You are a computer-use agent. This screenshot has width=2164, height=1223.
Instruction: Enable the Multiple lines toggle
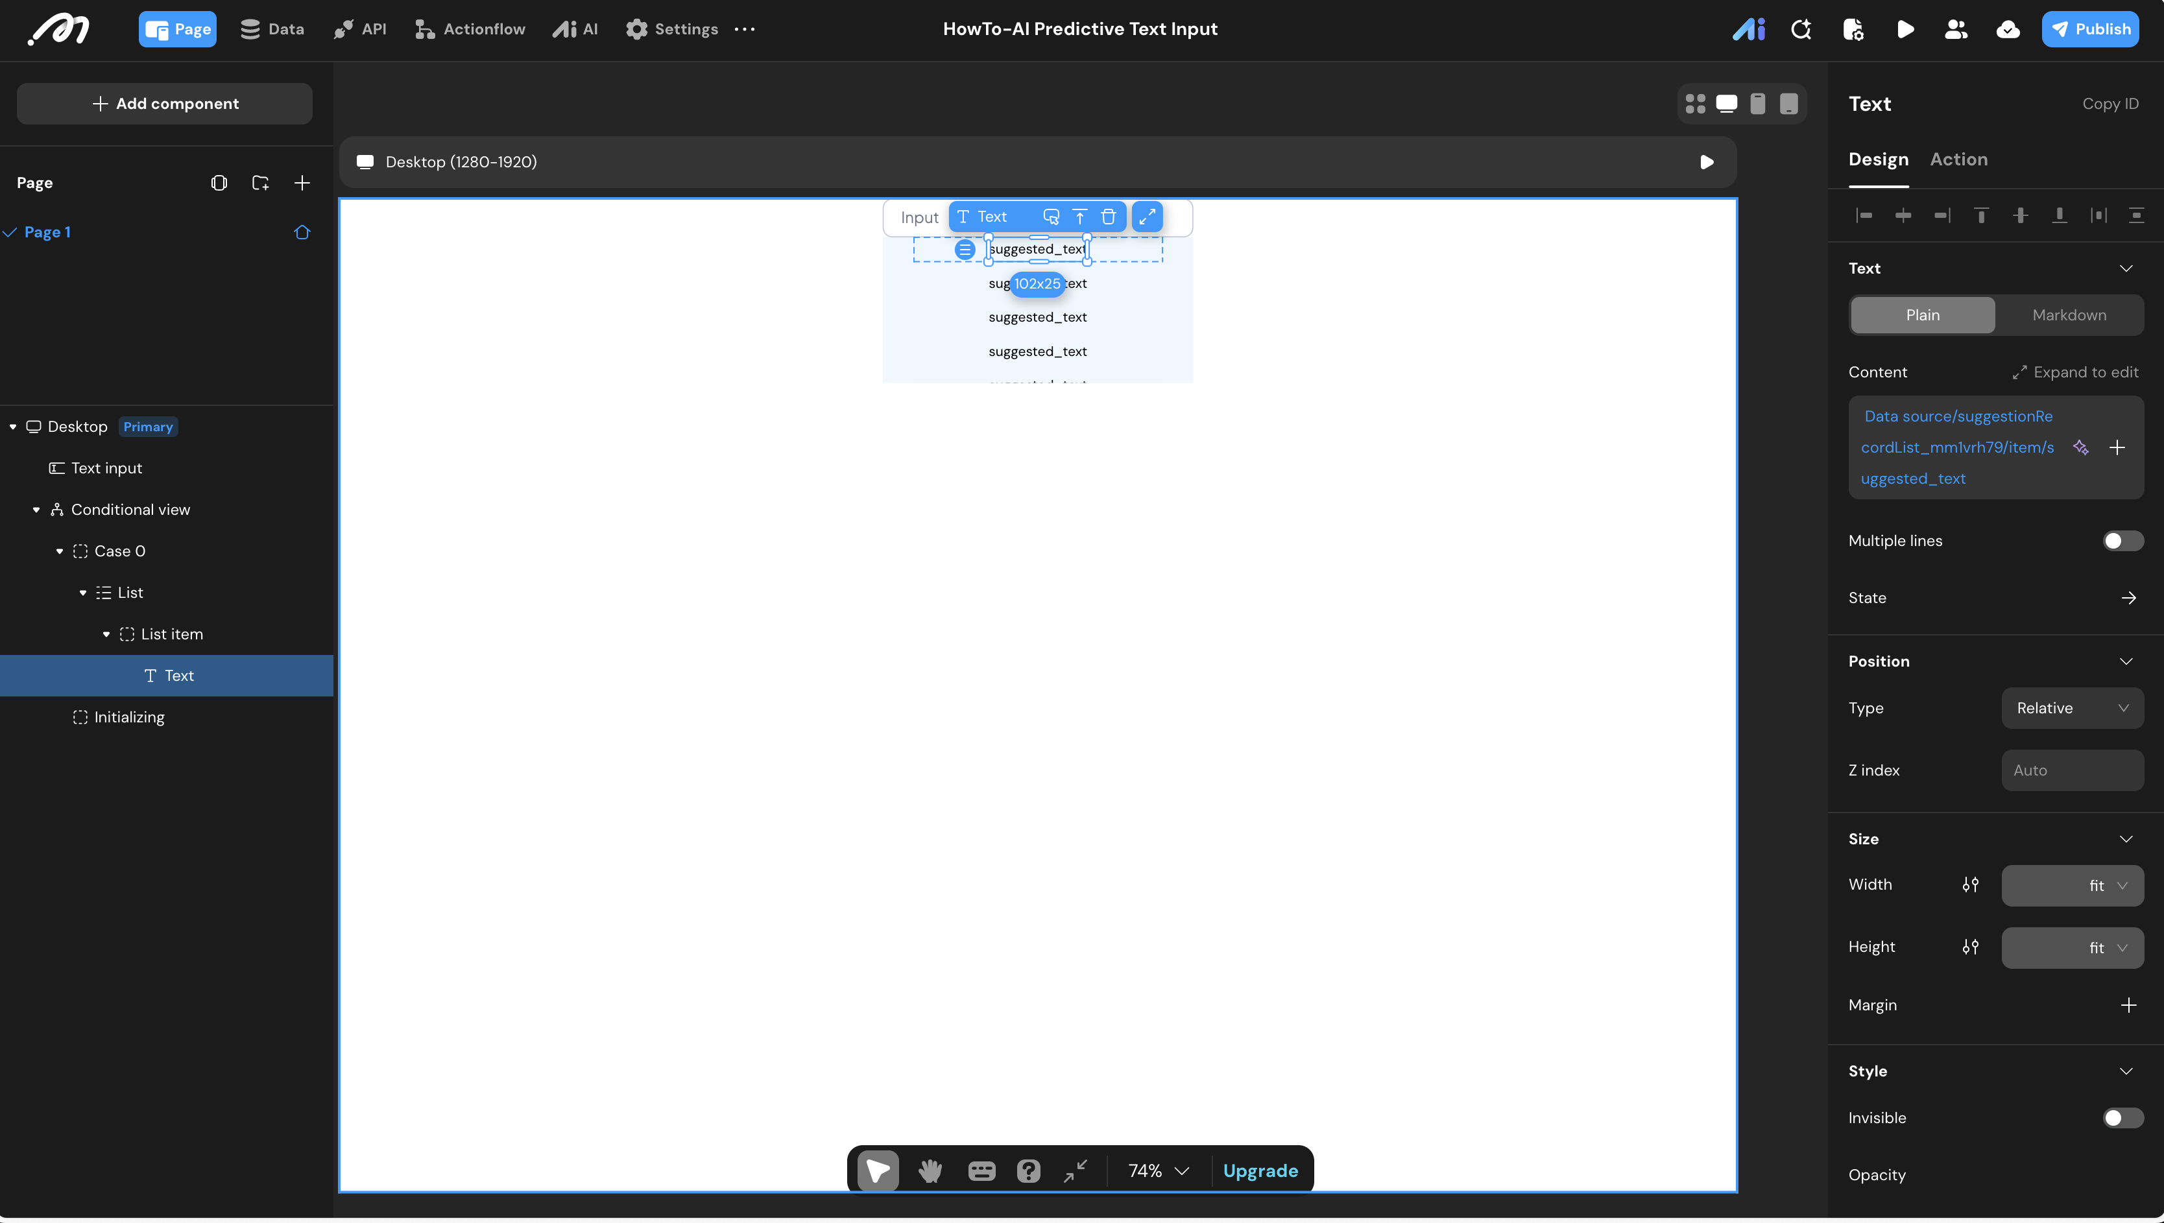click(2122, 541)
